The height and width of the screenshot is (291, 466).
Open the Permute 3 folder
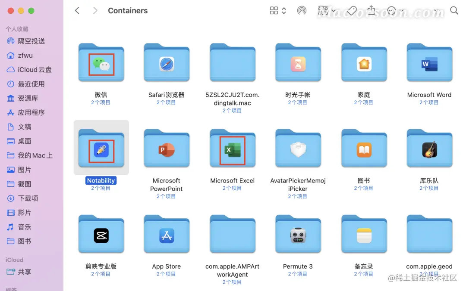(x=298, y=234)
